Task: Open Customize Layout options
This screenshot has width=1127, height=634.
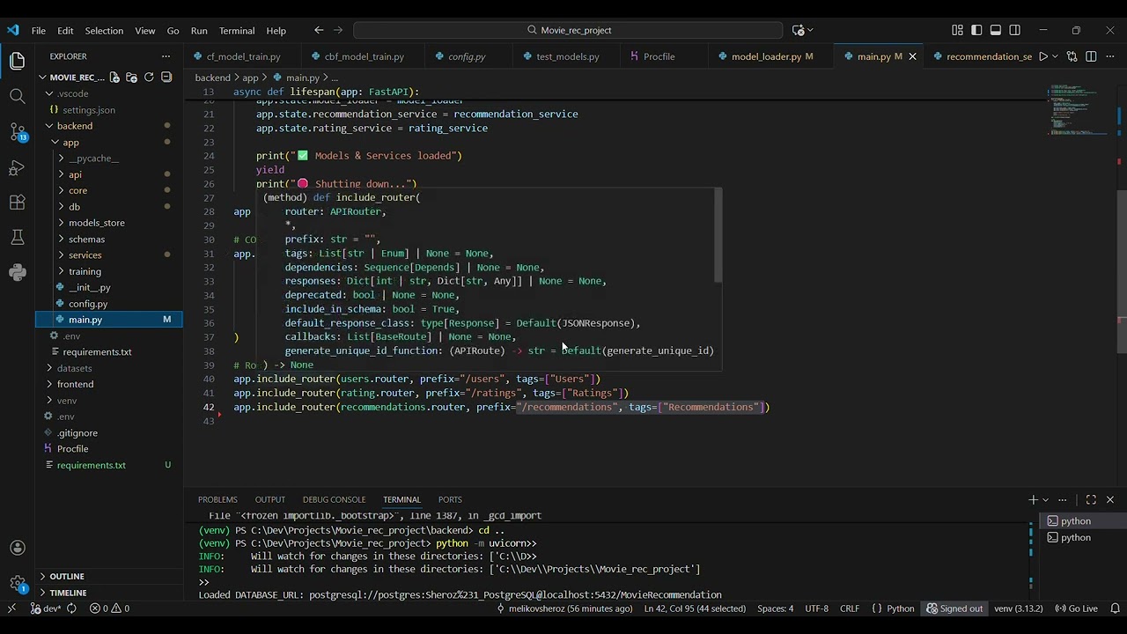Action: point(957,30)
